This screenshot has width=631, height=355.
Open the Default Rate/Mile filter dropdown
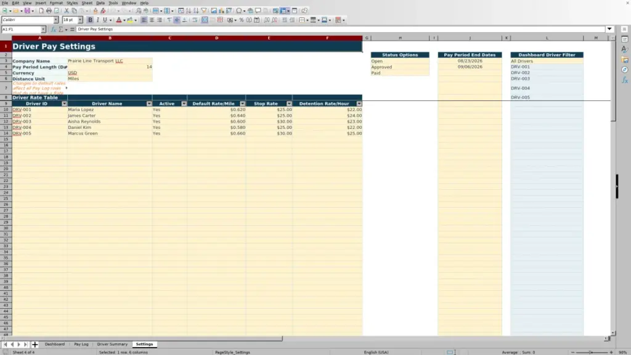243,104
